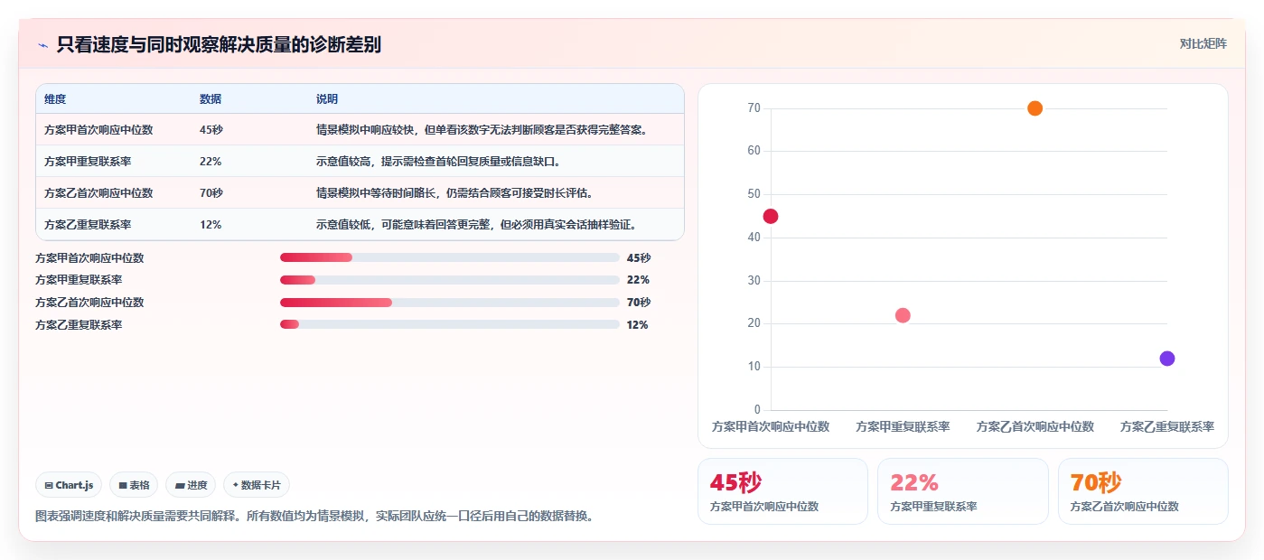Click the pink chart point at 22

click(903, 315)
